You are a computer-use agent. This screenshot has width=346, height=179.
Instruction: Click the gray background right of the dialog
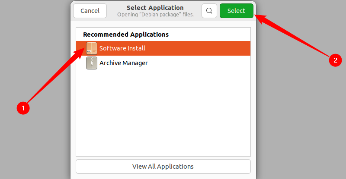(303, 129)
